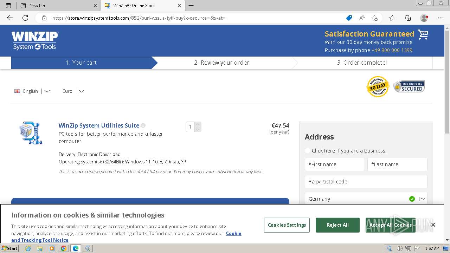Screen dimensions: 450x253
Task: Expand the English language dropdown
Action: [x=47, y=91]
